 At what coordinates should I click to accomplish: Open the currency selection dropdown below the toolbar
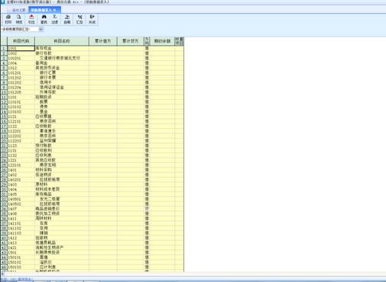pyautogui.click(x=40, y=29)
